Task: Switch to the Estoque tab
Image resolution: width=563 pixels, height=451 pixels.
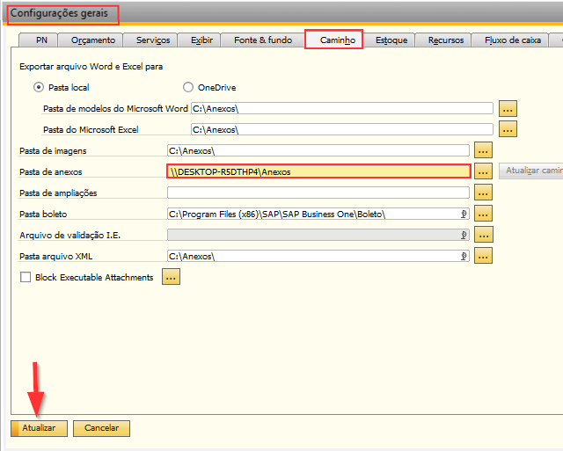Action: [x=391, y=40]
